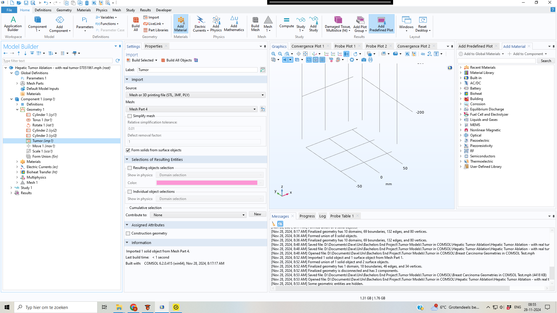557x313 pixels.
Task: Click Zoom In in the Graphics toolbar
Action: coord(273,54)
